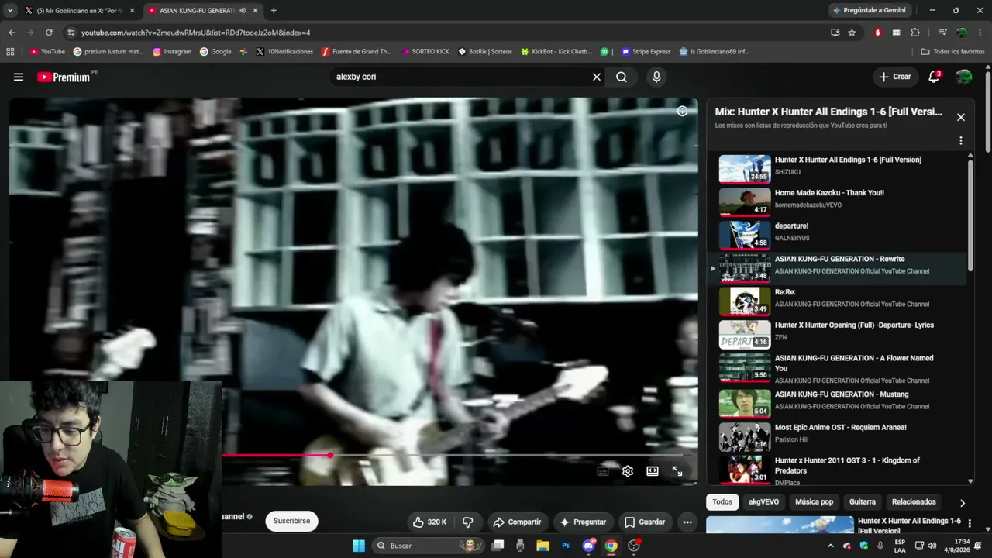Start voice search with microphone icon

pos(656,77)
